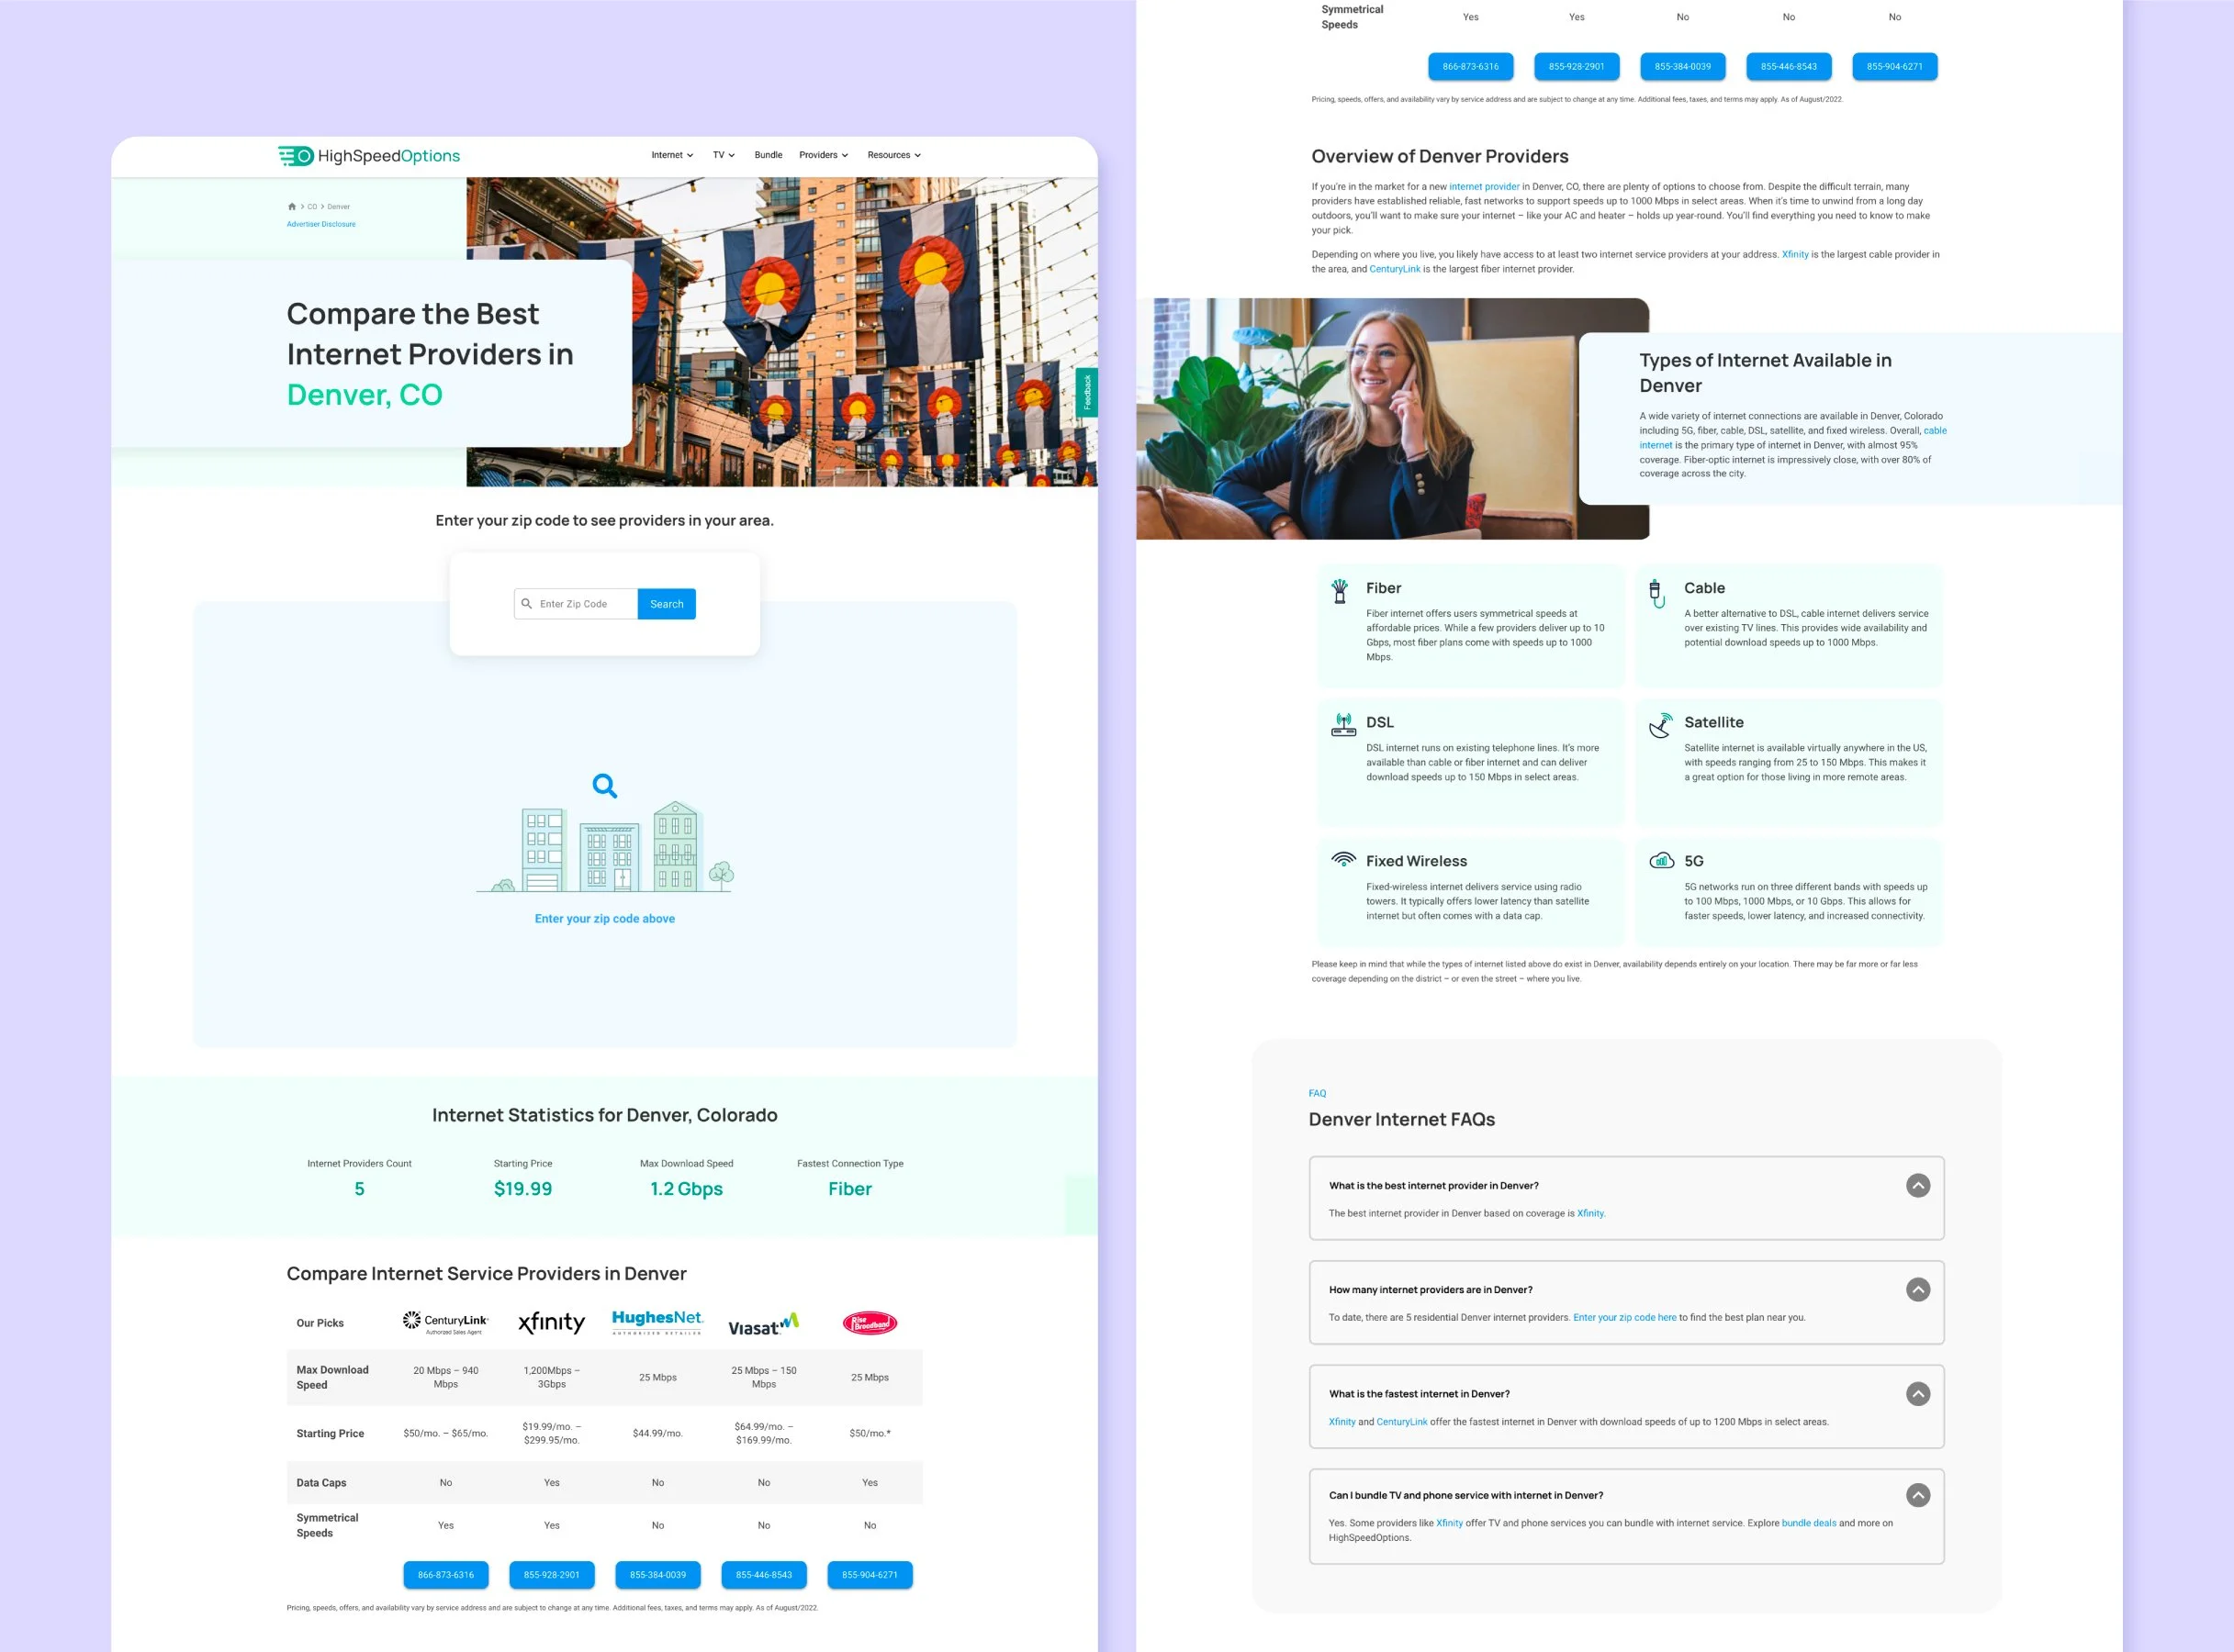2234x1652 pixels.
Task: Click the 5G cloud icon
Action: click(x=1661, y=860)
